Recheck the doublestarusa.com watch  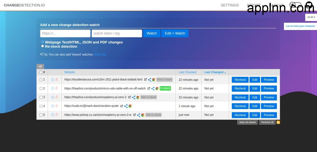coord(240,80)
